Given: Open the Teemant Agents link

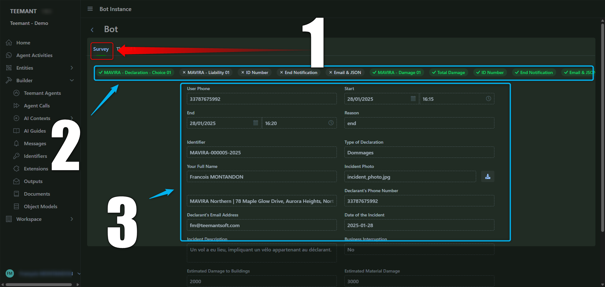Looking at the screenshot, I should coord(42,93).
